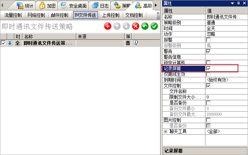This screenshot has height=155, width=248.
Task: Uncheck the 文件控制 checkbox
Action: 208,86
